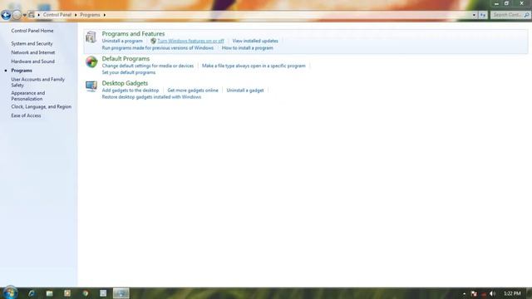Open Windows Media Player taskbar icon

pos(67,293)
